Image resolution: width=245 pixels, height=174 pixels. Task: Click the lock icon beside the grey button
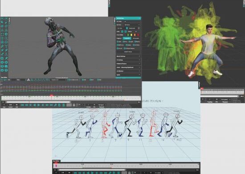[74, 105]
